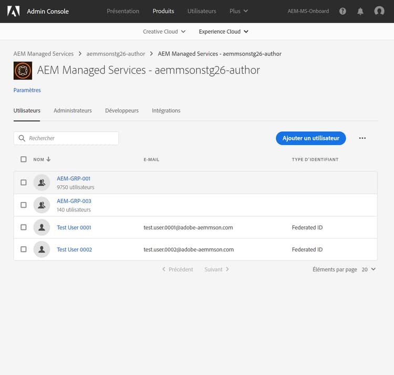Open the user profile avatar menu
Viewport: 394px width, 375px height.
[x=379, y=11]
